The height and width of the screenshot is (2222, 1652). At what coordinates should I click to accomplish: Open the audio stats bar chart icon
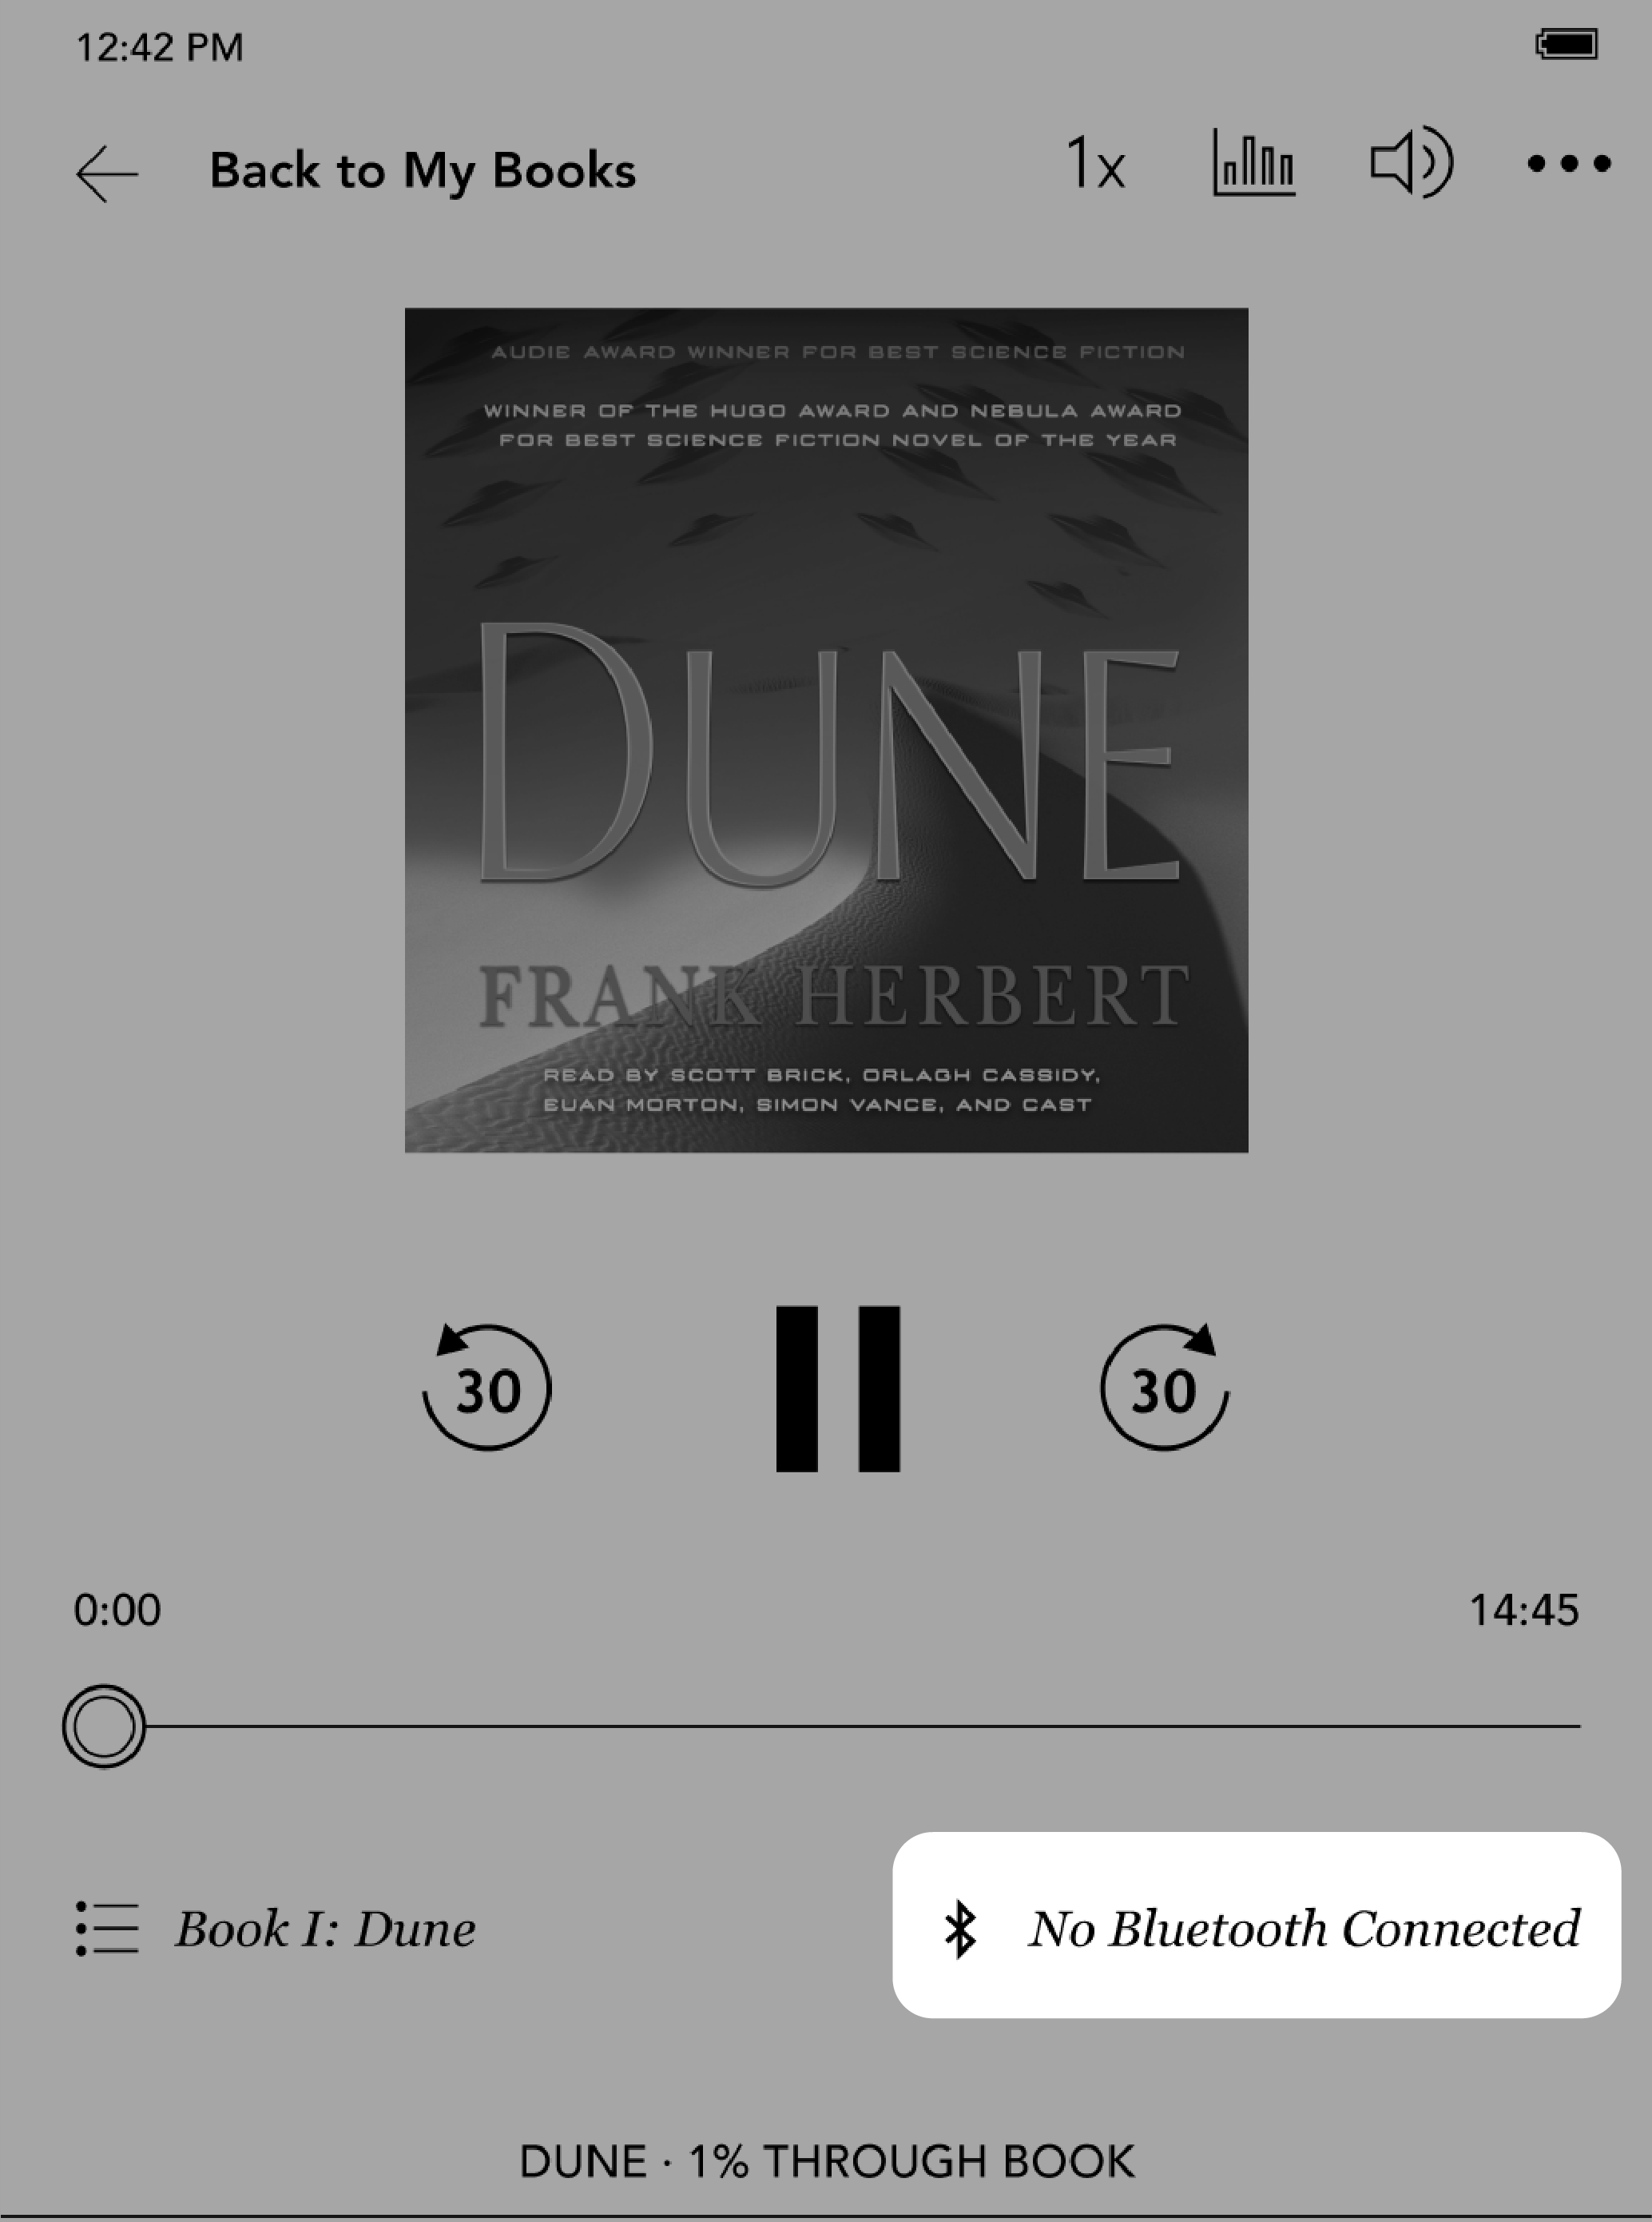[x=1251, y=165]
